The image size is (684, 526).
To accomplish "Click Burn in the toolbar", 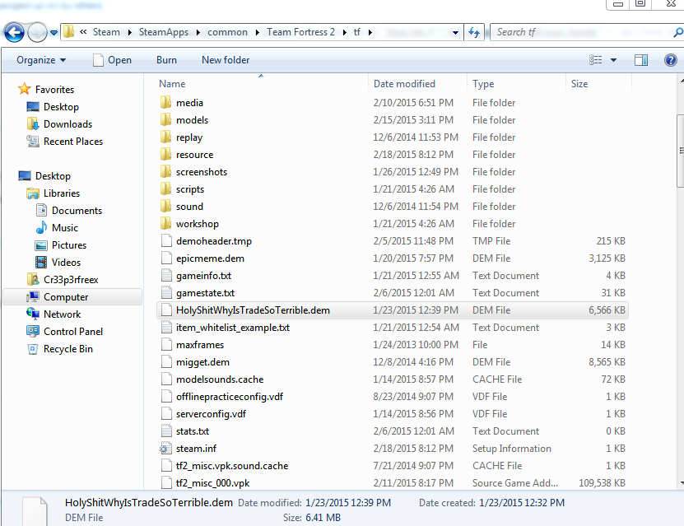I will (166, 60).
